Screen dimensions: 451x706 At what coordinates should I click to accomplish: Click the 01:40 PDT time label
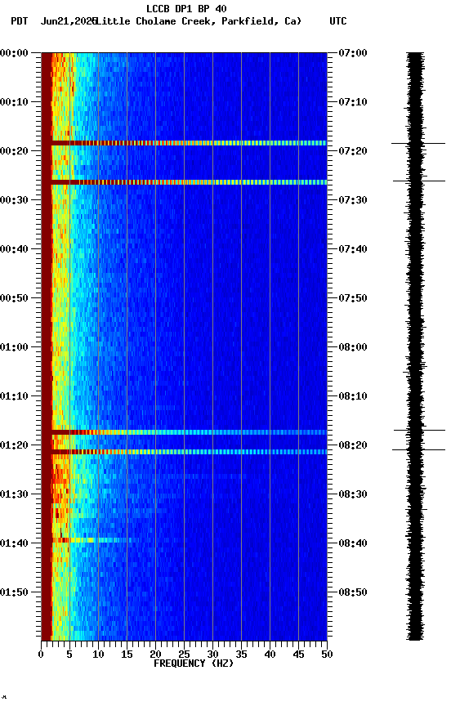tap(14, 543)
